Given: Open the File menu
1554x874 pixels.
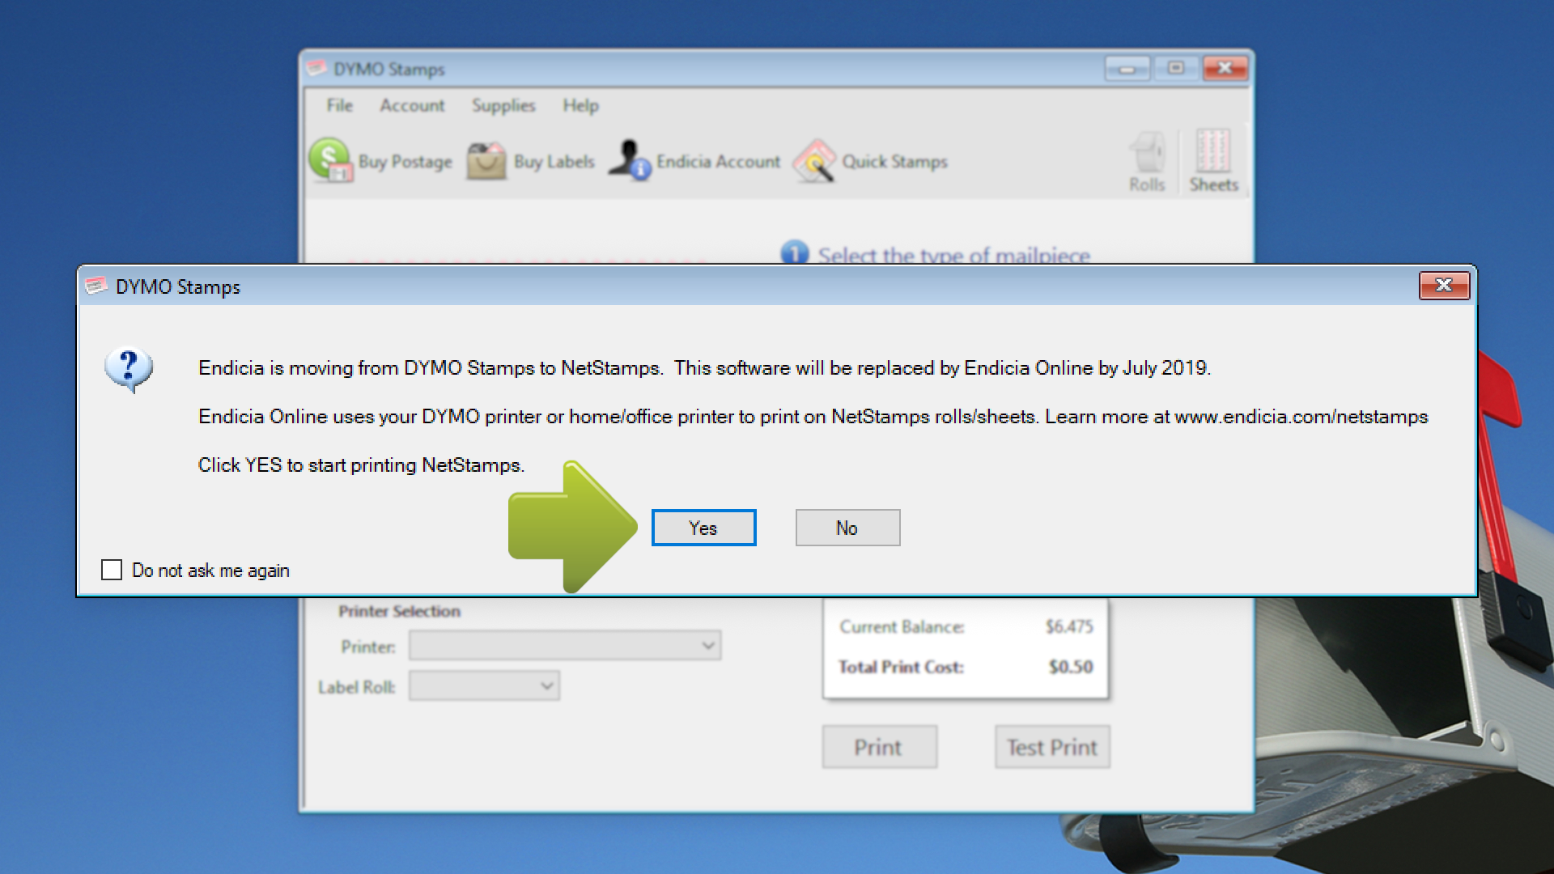Looking at the screenshot, I should [x=341, y=104].
